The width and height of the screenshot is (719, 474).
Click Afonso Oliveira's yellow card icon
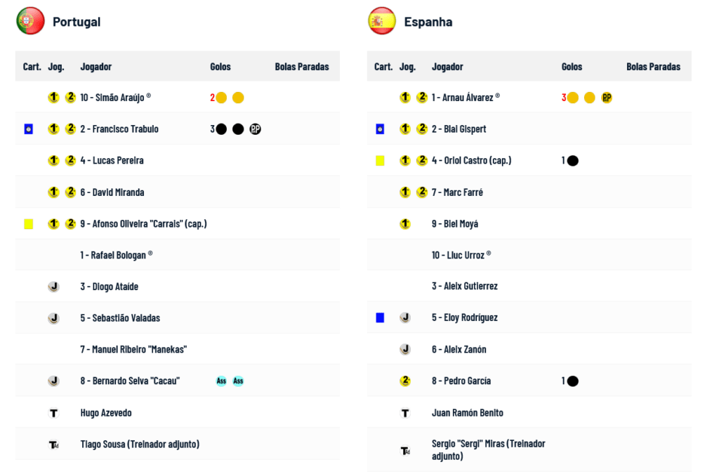(x=28, y=224)
